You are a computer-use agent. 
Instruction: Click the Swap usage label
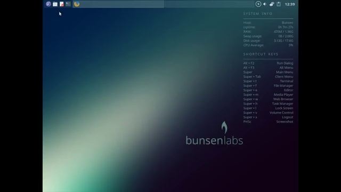point(253,36)
